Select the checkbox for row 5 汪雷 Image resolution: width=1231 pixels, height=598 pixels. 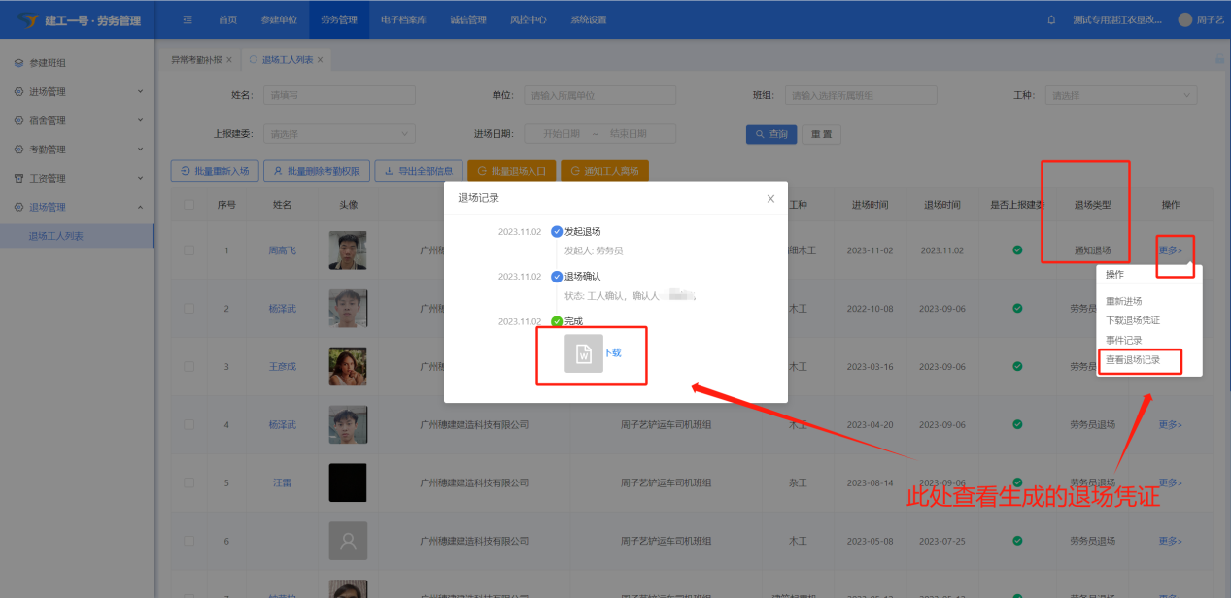pos(188,482)
